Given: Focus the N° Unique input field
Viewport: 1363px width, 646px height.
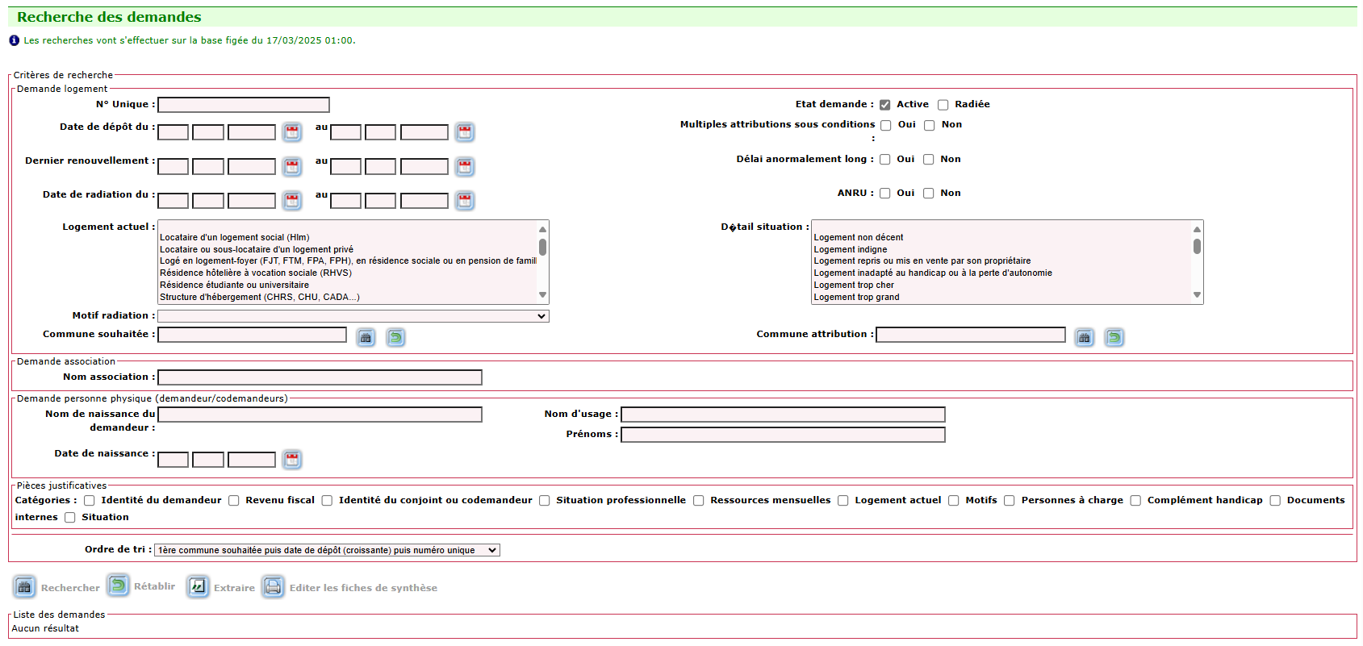Looking at the screenshot, I should pos(244,105).
